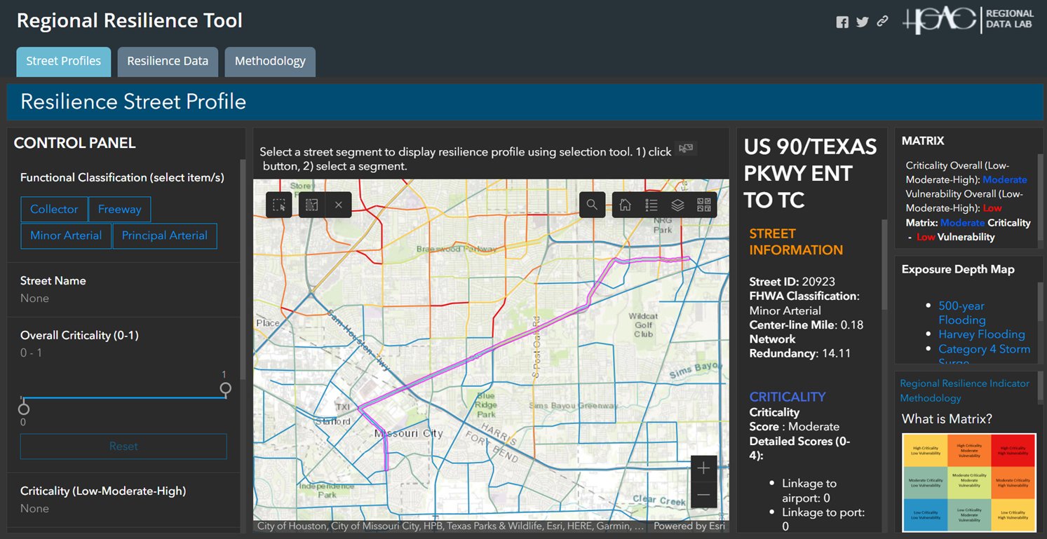Click the 'Street ID: 20923' text
The height and width of the screenshot is (539, 1047).
coord(792,282)
